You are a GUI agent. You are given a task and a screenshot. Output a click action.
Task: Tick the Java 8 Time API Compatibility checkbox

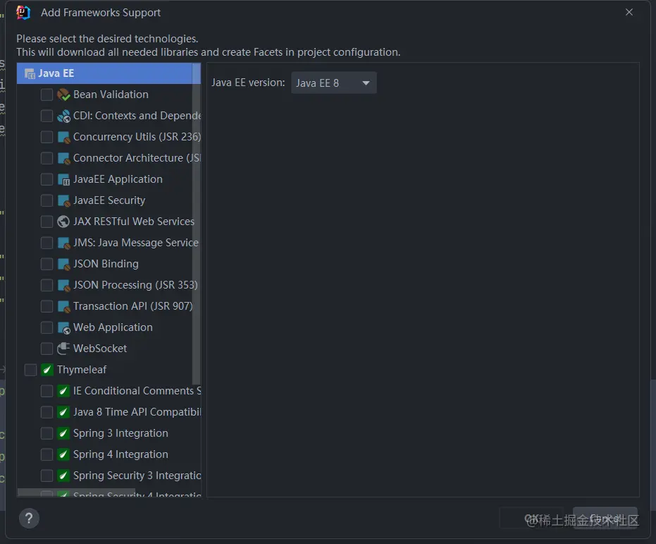point(47,412)
